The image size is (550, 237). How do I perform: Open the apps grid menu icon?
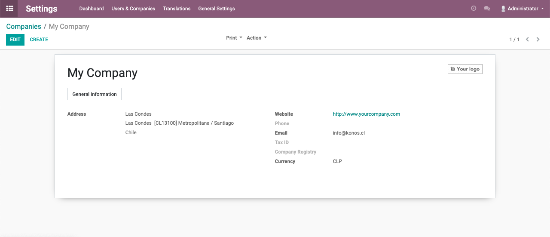(9, 9)
